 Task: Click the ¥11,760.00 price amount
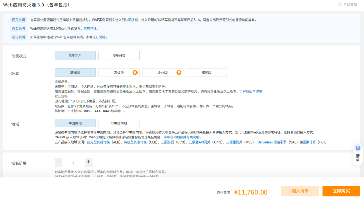251,192
